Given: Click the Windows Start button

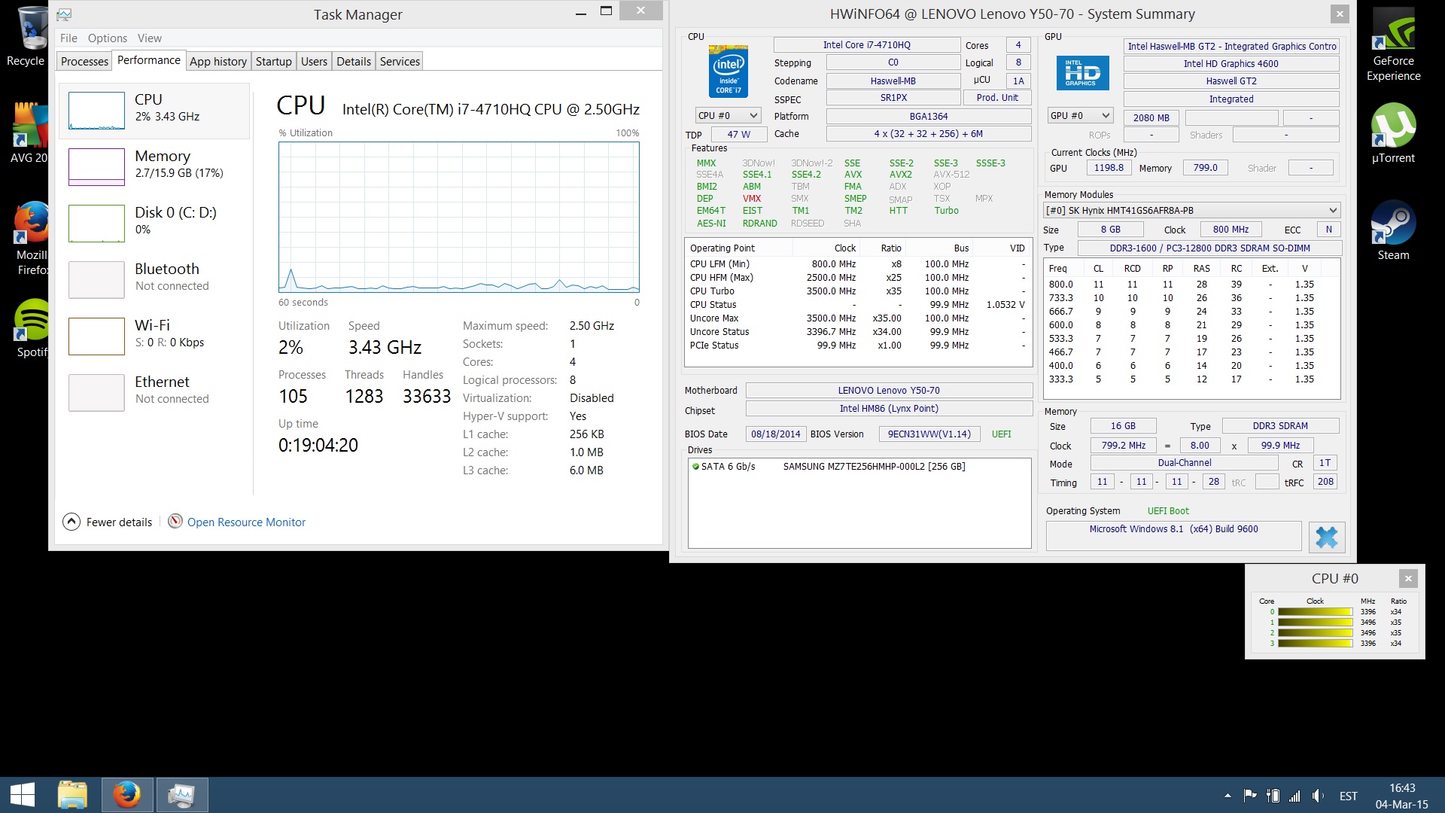Looking at the screenshot, I should click(23, 795).
